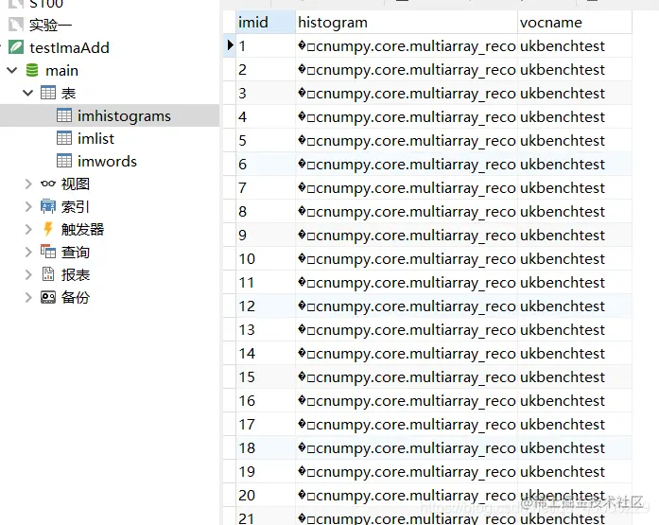659x525 pixels.
Task: Click vocname cell ukbenchtest in row 8
Action: [x=575, y=211]
